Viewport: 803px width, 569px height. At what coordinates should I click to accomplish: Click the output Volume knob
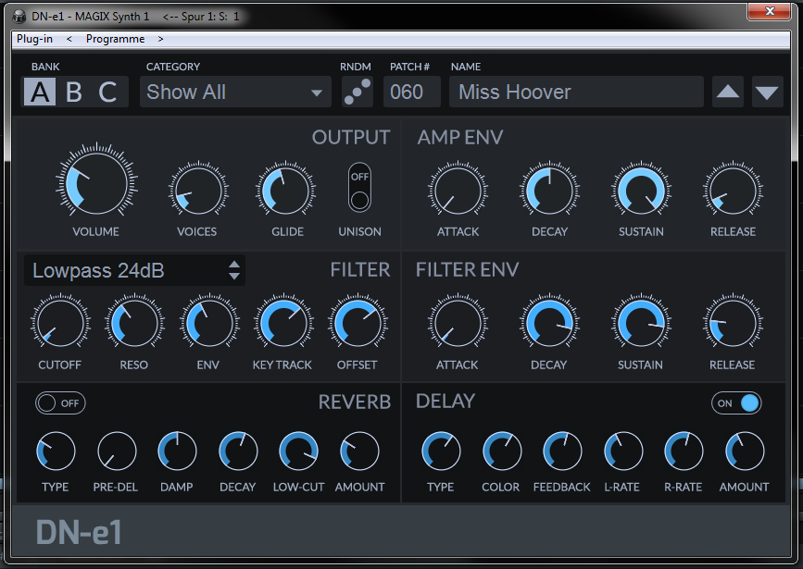coord(96,181)
